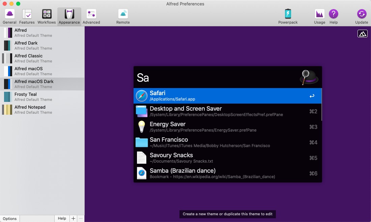Screen dimensions: 371x222
Task: Click the 'Sa' search query text in preview
Action: tap(143, 78)
